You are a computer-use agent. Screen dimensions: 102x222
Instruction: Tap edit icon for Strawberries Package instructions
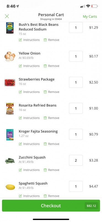pos(20,92)
